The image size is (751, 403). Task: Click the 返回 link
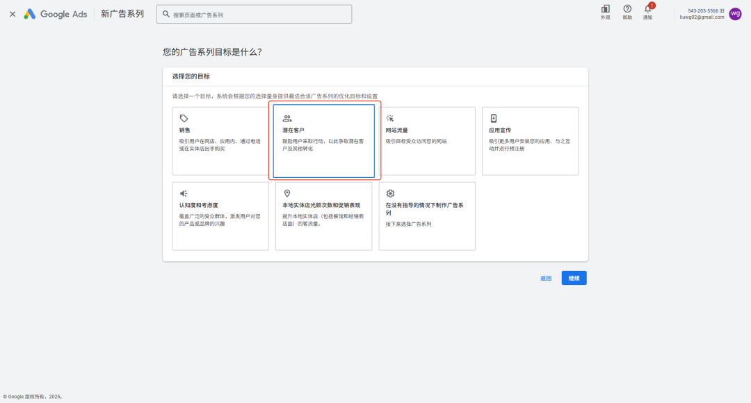point(546,279)
